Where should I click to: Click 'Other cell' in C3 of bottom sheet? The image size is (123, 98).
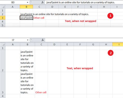41,92
